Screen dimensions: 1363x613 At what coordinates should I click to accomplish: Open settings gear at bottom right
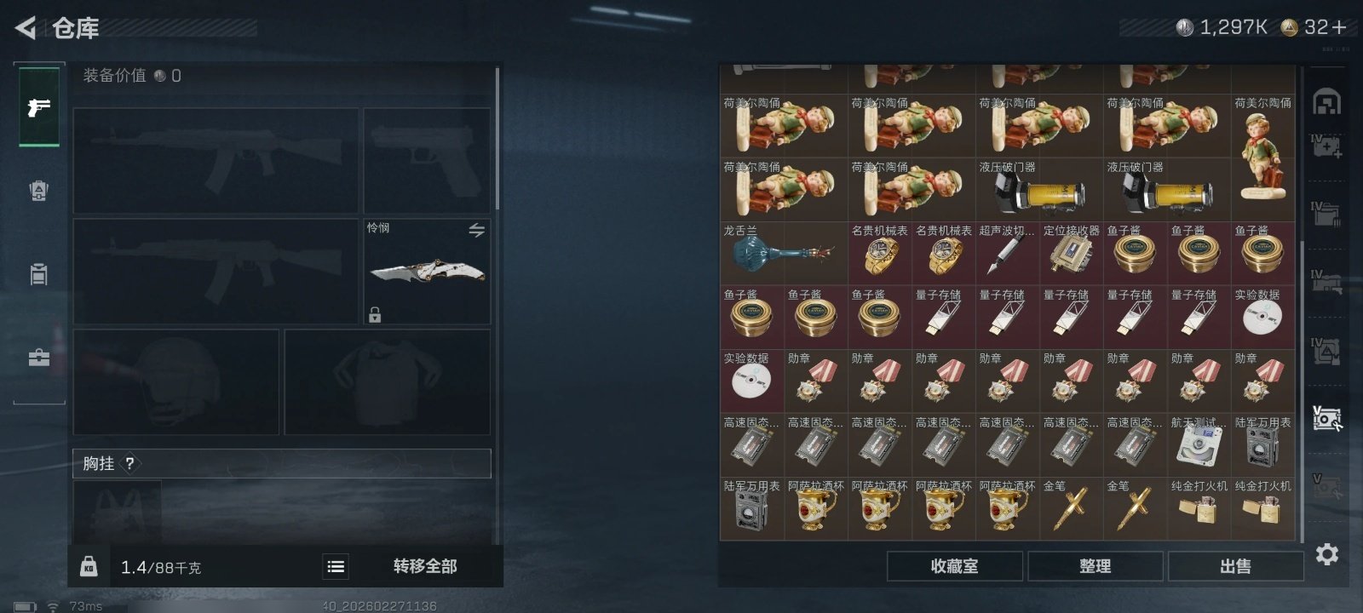(1327, 554)
